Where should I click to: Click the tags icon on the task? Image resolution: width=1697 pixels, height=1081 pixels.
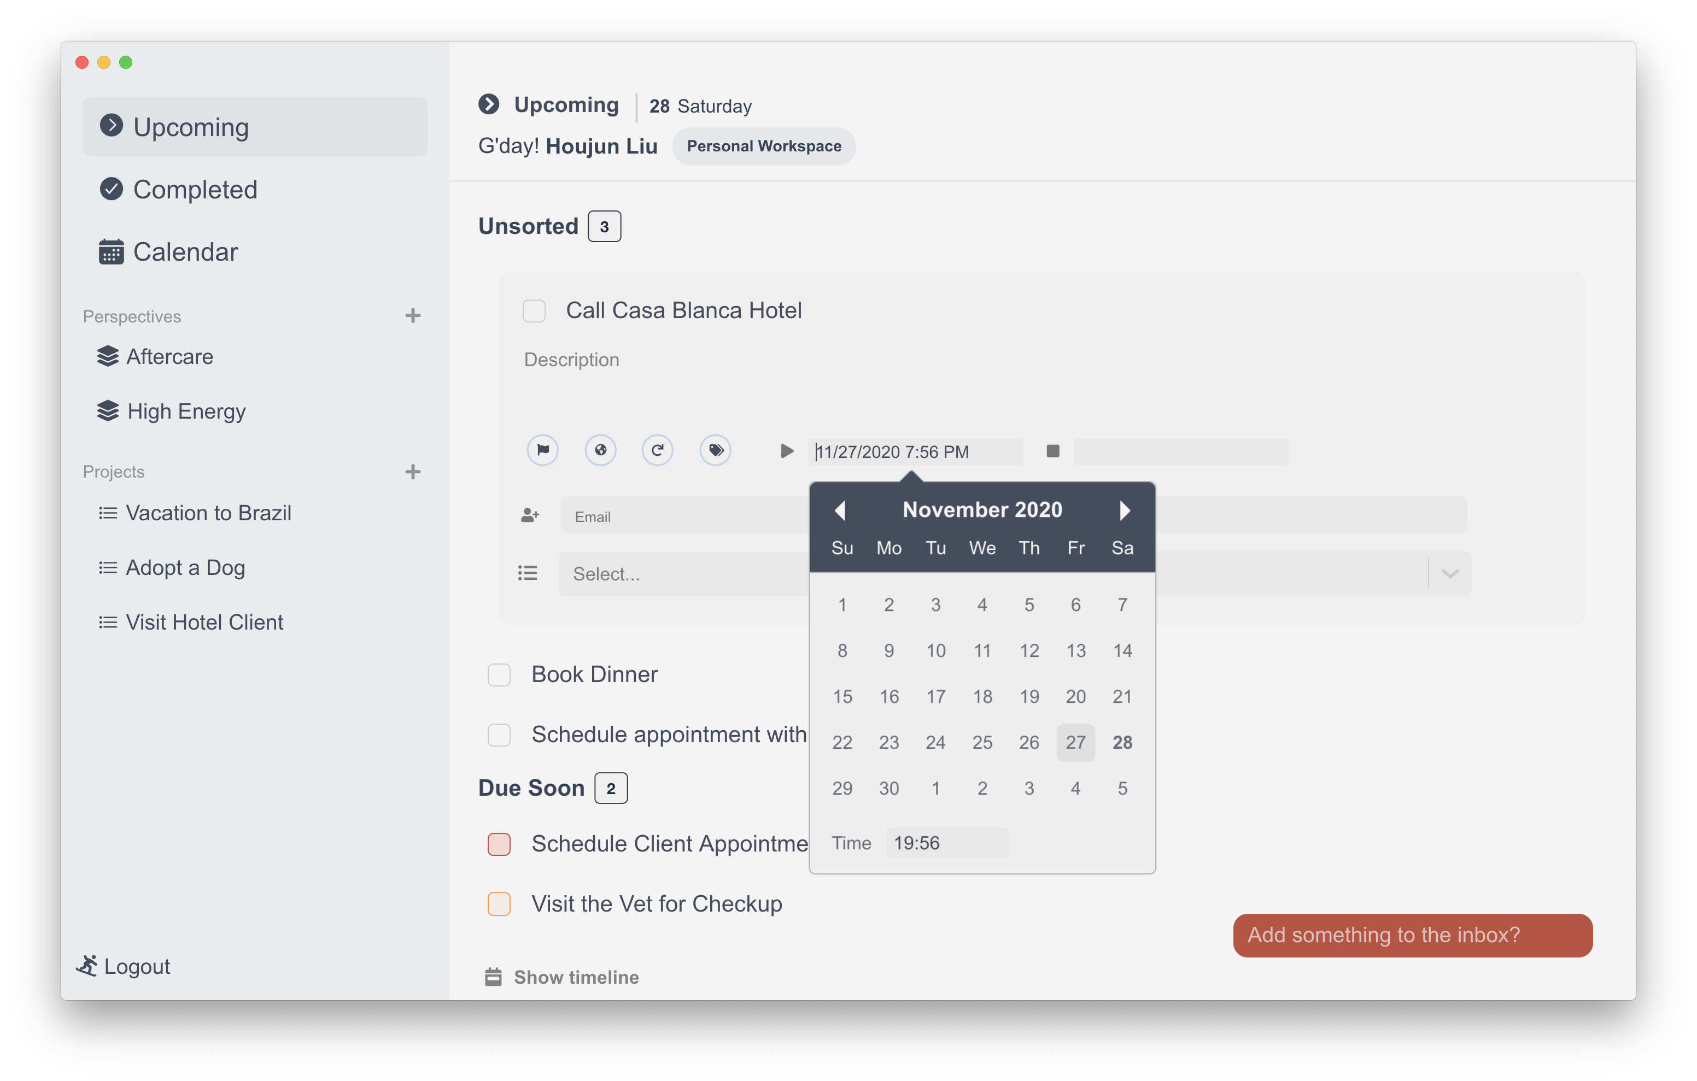[x=715, y=450]
